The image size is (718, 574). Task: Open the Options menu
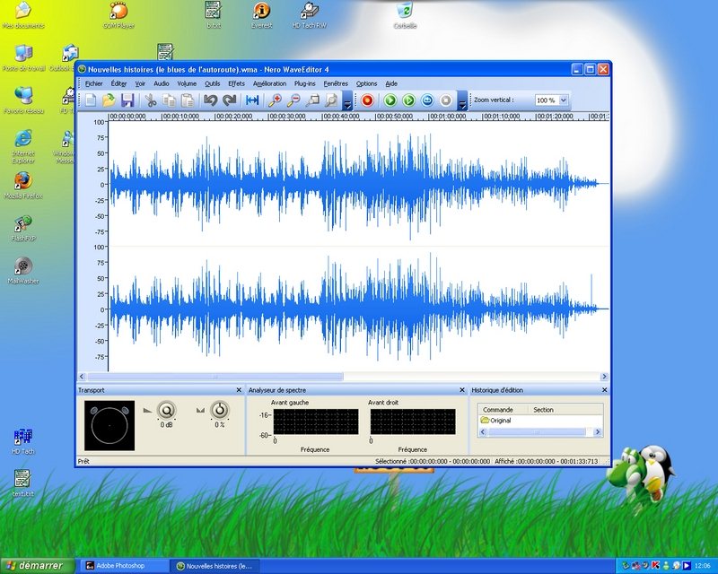(x=366, y=83)
